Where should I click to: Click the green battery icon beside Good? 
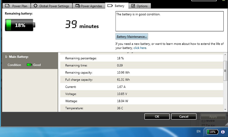[29, 65]
